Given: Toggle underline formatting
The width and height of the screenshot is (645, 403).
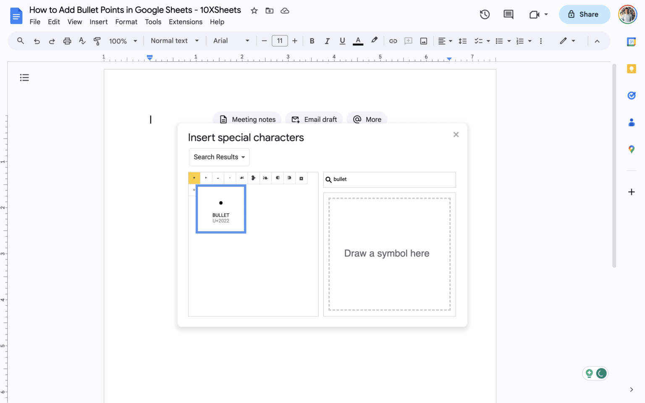Looking at the screenshot, I should (x=342, y=41).
